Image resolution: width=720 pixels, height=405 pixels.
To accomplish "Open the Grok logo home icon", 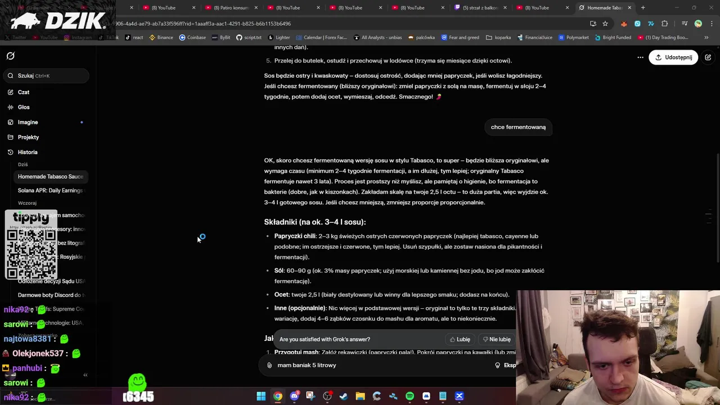I will click(x=11, y=56).
